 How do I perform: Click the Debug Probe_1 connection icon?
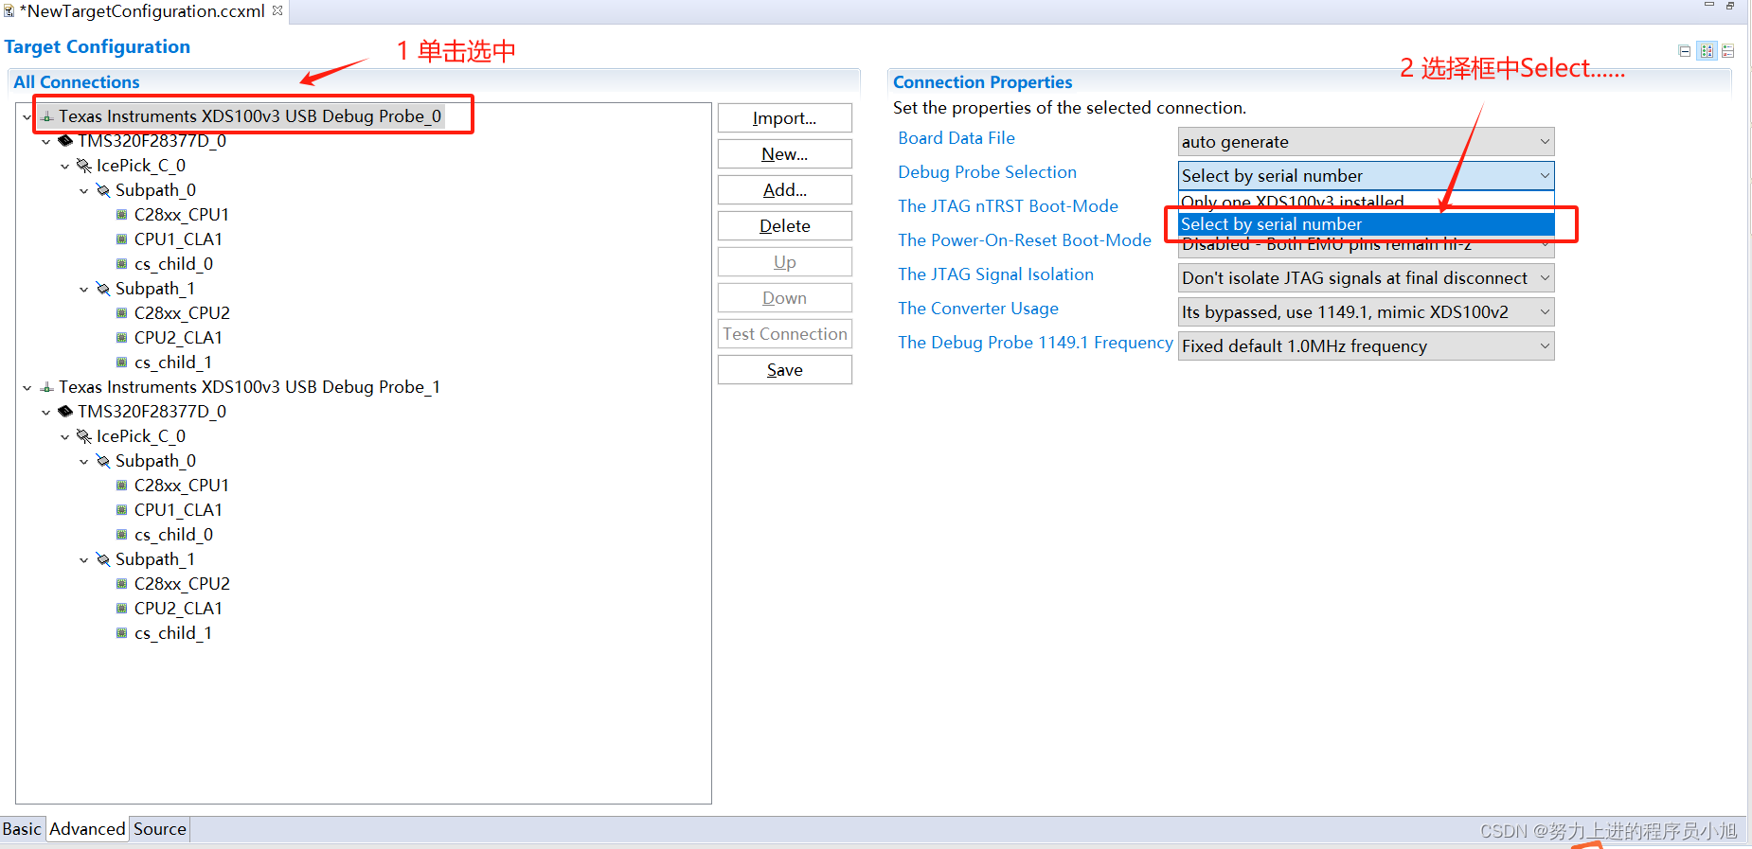coord(46,387)
